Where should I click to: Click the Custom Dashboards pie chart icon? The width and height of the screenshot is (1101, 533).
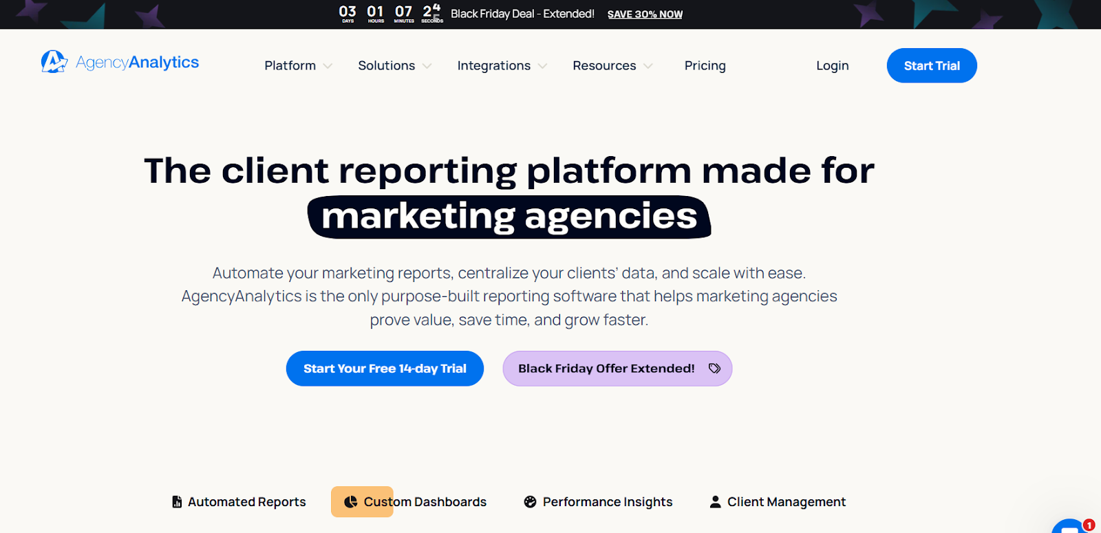[x=350, y=502]
